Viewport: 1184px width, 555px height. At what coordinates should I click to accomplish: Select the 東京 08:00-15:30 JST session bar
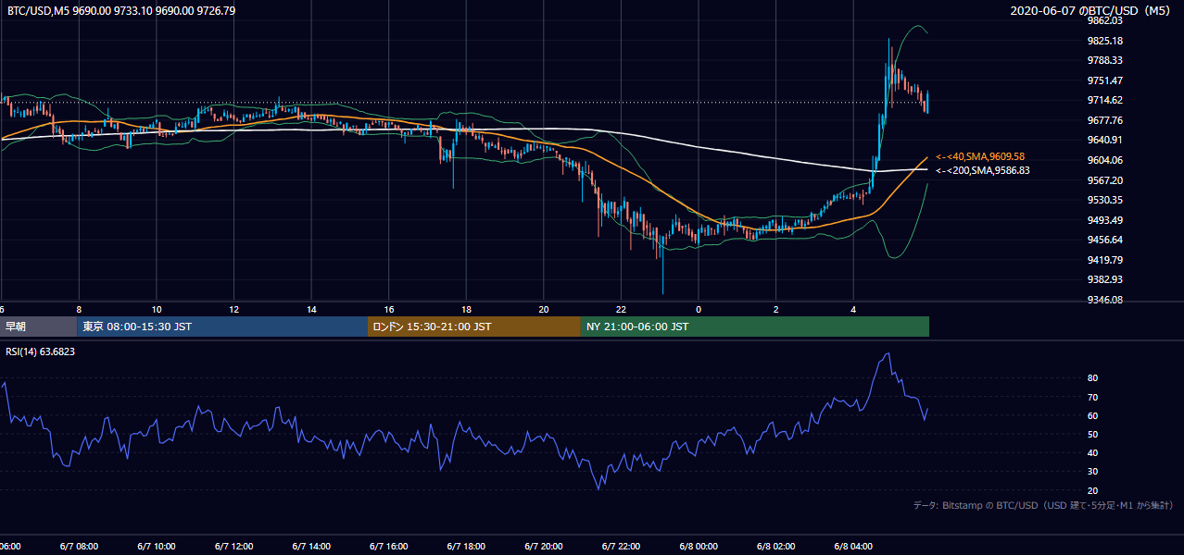[222, 327]
